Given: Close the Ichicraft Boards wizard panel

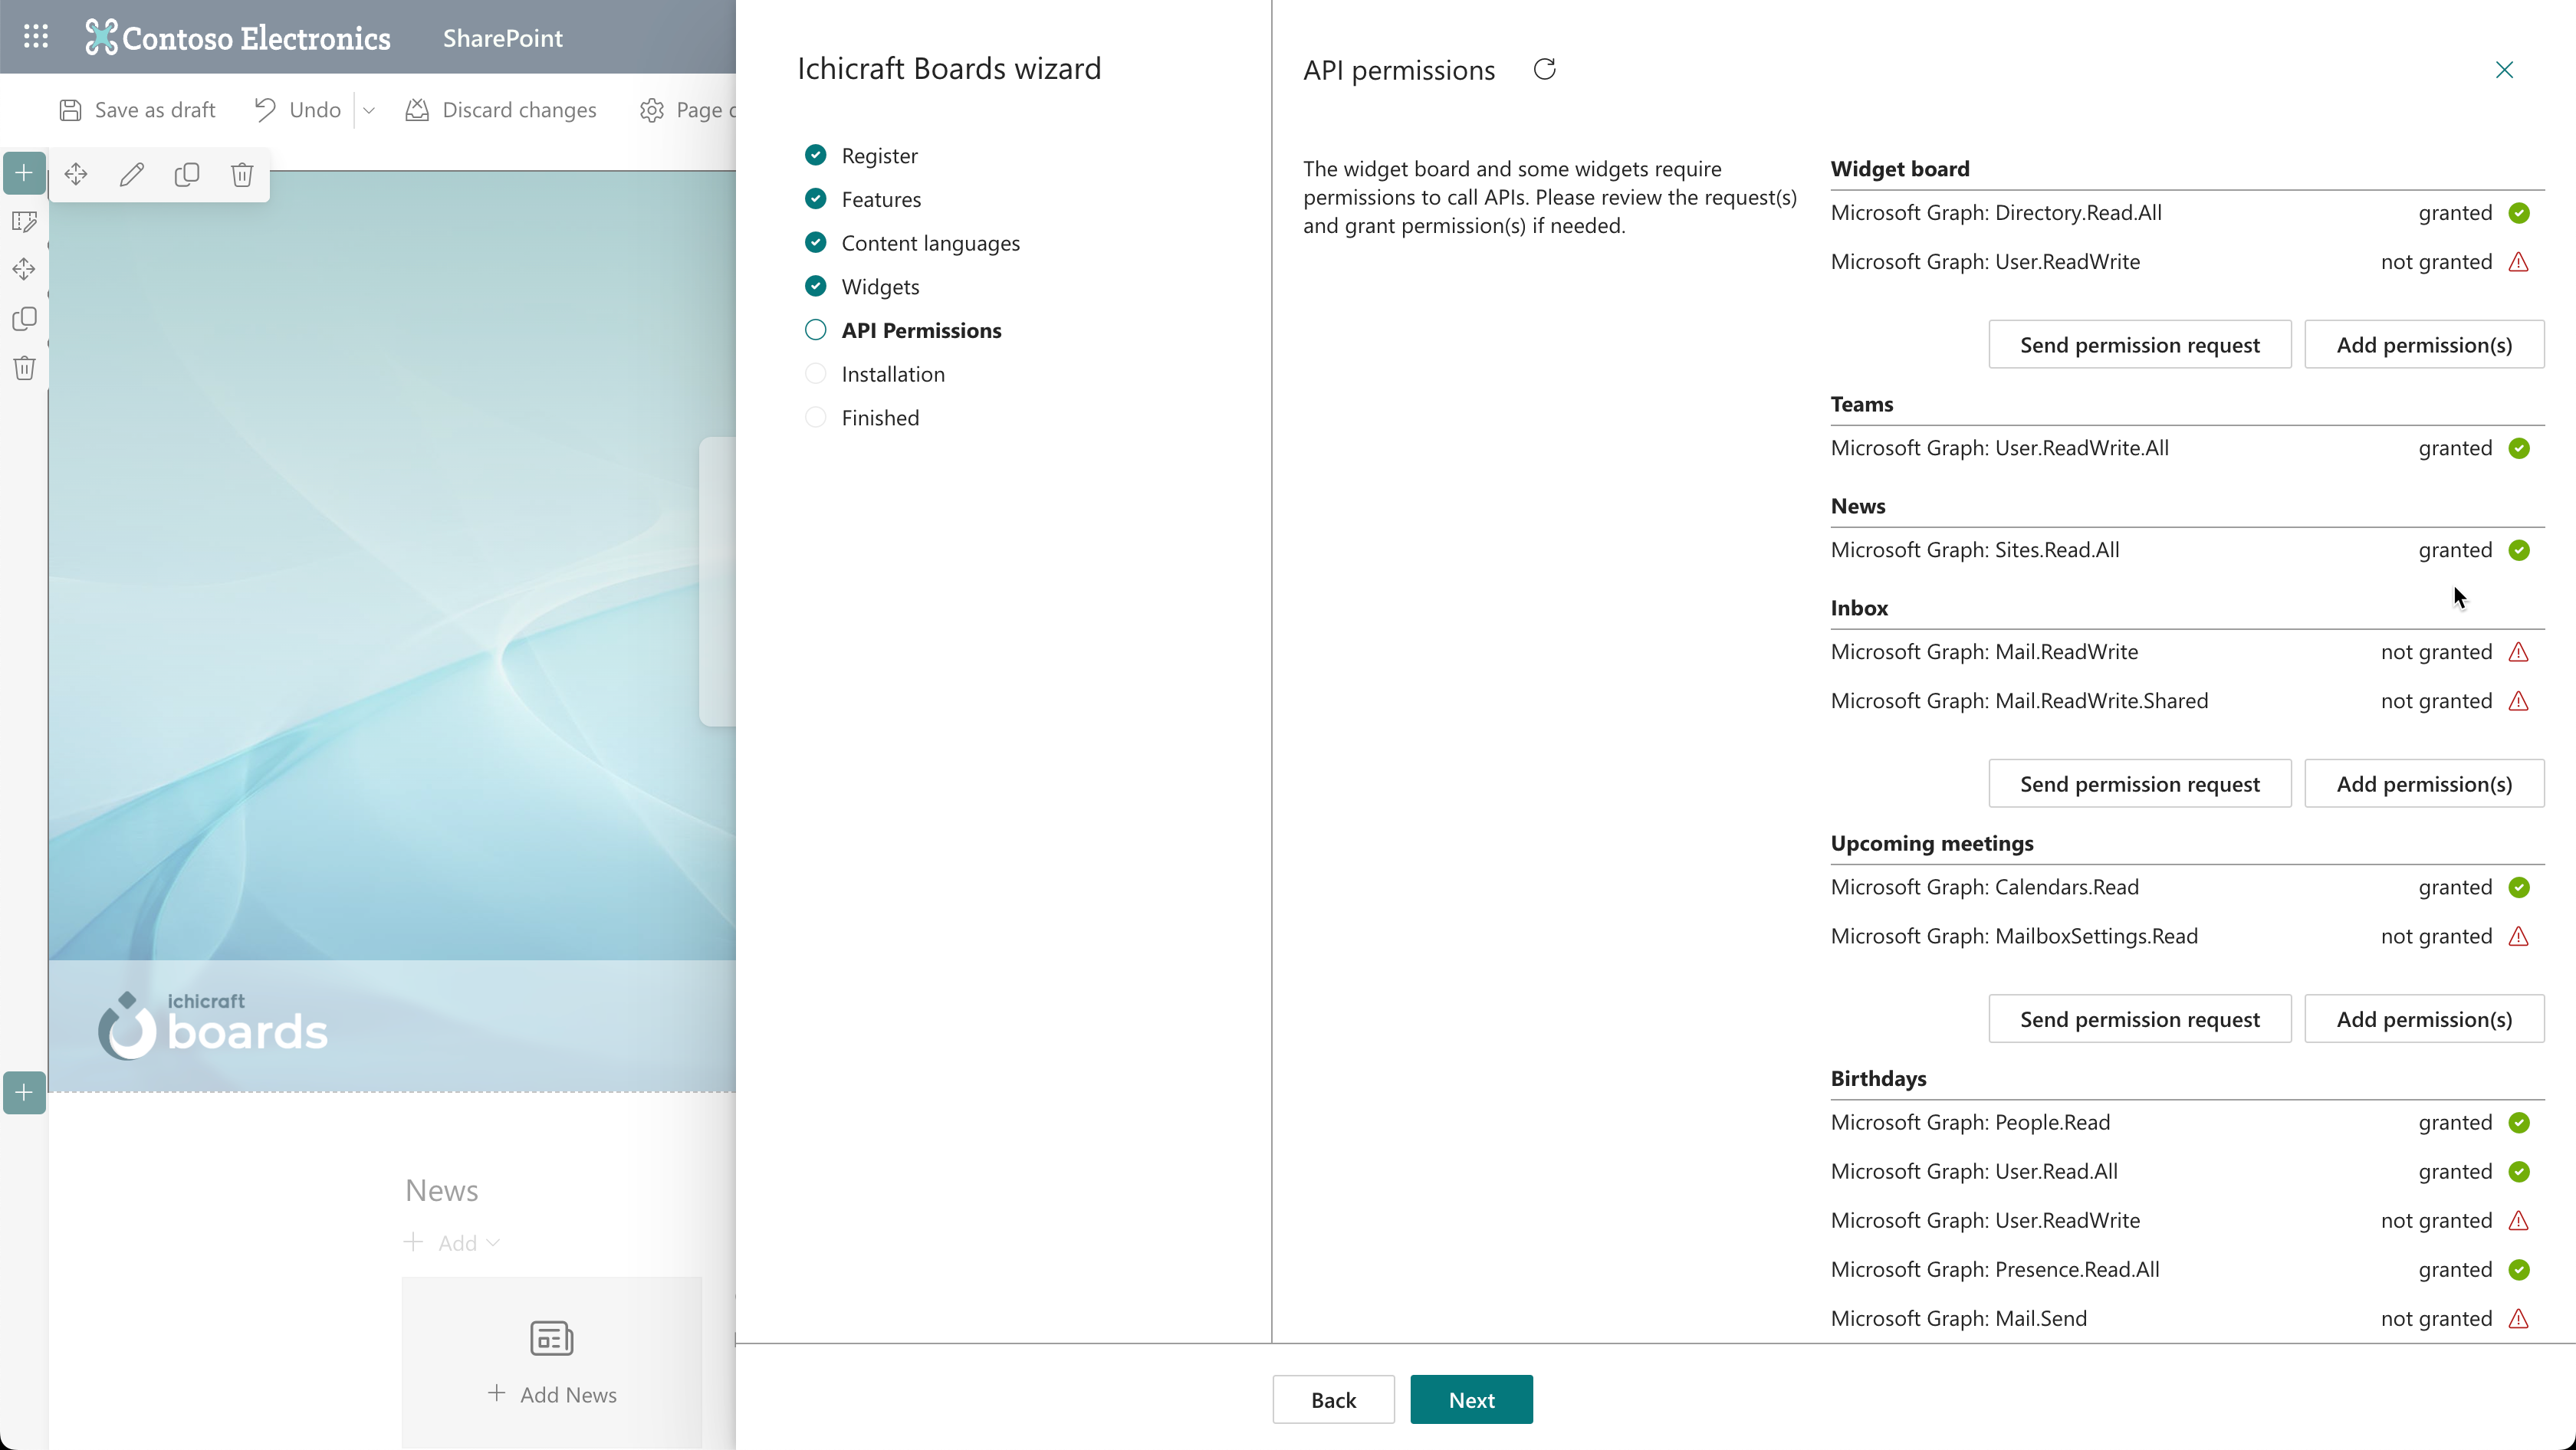Looking at the screenshot, I should click(2504, 69).
